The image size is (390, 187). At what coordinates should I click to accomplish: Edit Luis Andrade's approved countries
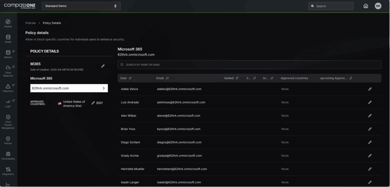pos(370,102)
